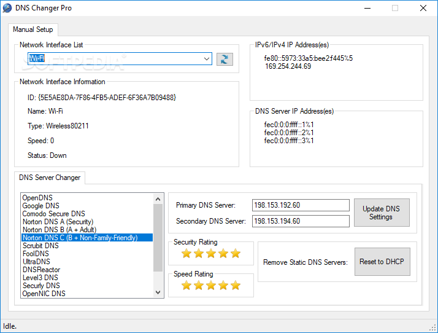Click Update DNS Settings button
This screenshot has height=333, width=438.
click(382, 213)
